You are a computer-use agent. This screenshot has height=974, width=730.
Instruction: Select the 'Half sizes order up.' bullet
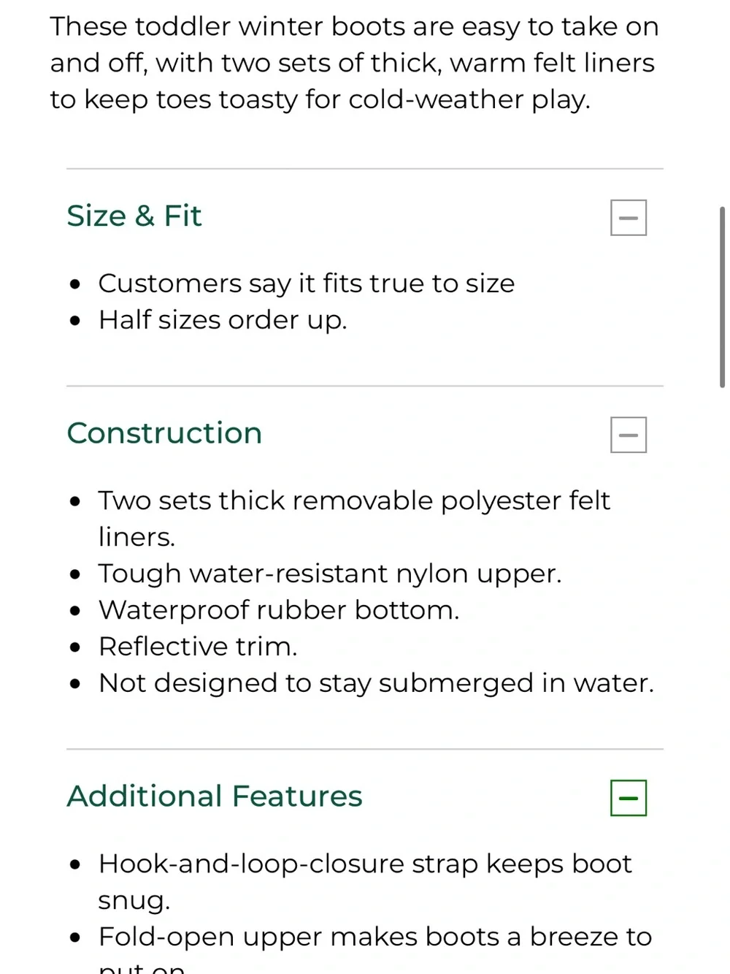point(223,320)
